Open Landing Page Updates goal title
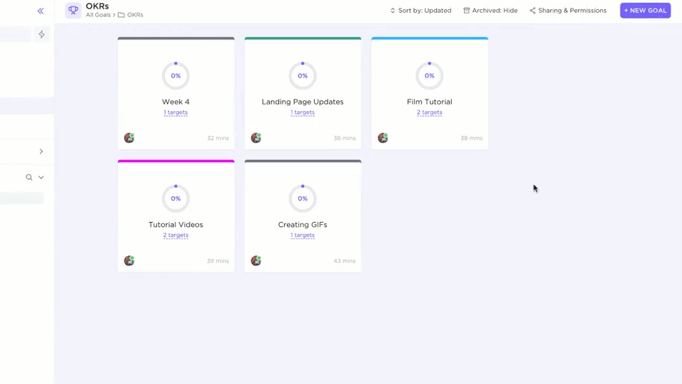Viewport: 682px width, 384px height. [x=303, y=102]
